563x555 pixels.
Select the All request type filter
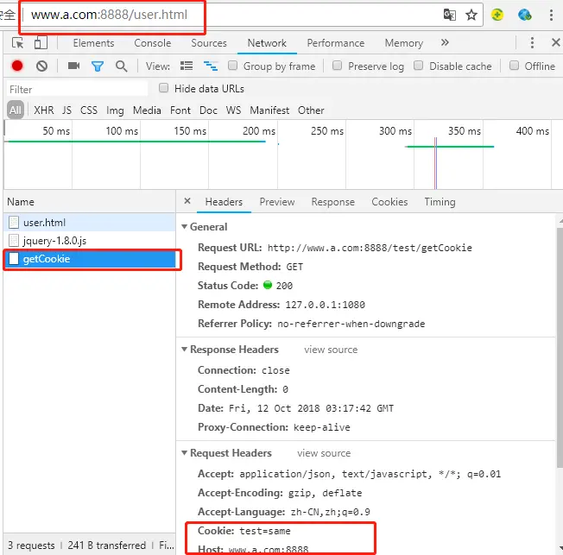point(16,110)
